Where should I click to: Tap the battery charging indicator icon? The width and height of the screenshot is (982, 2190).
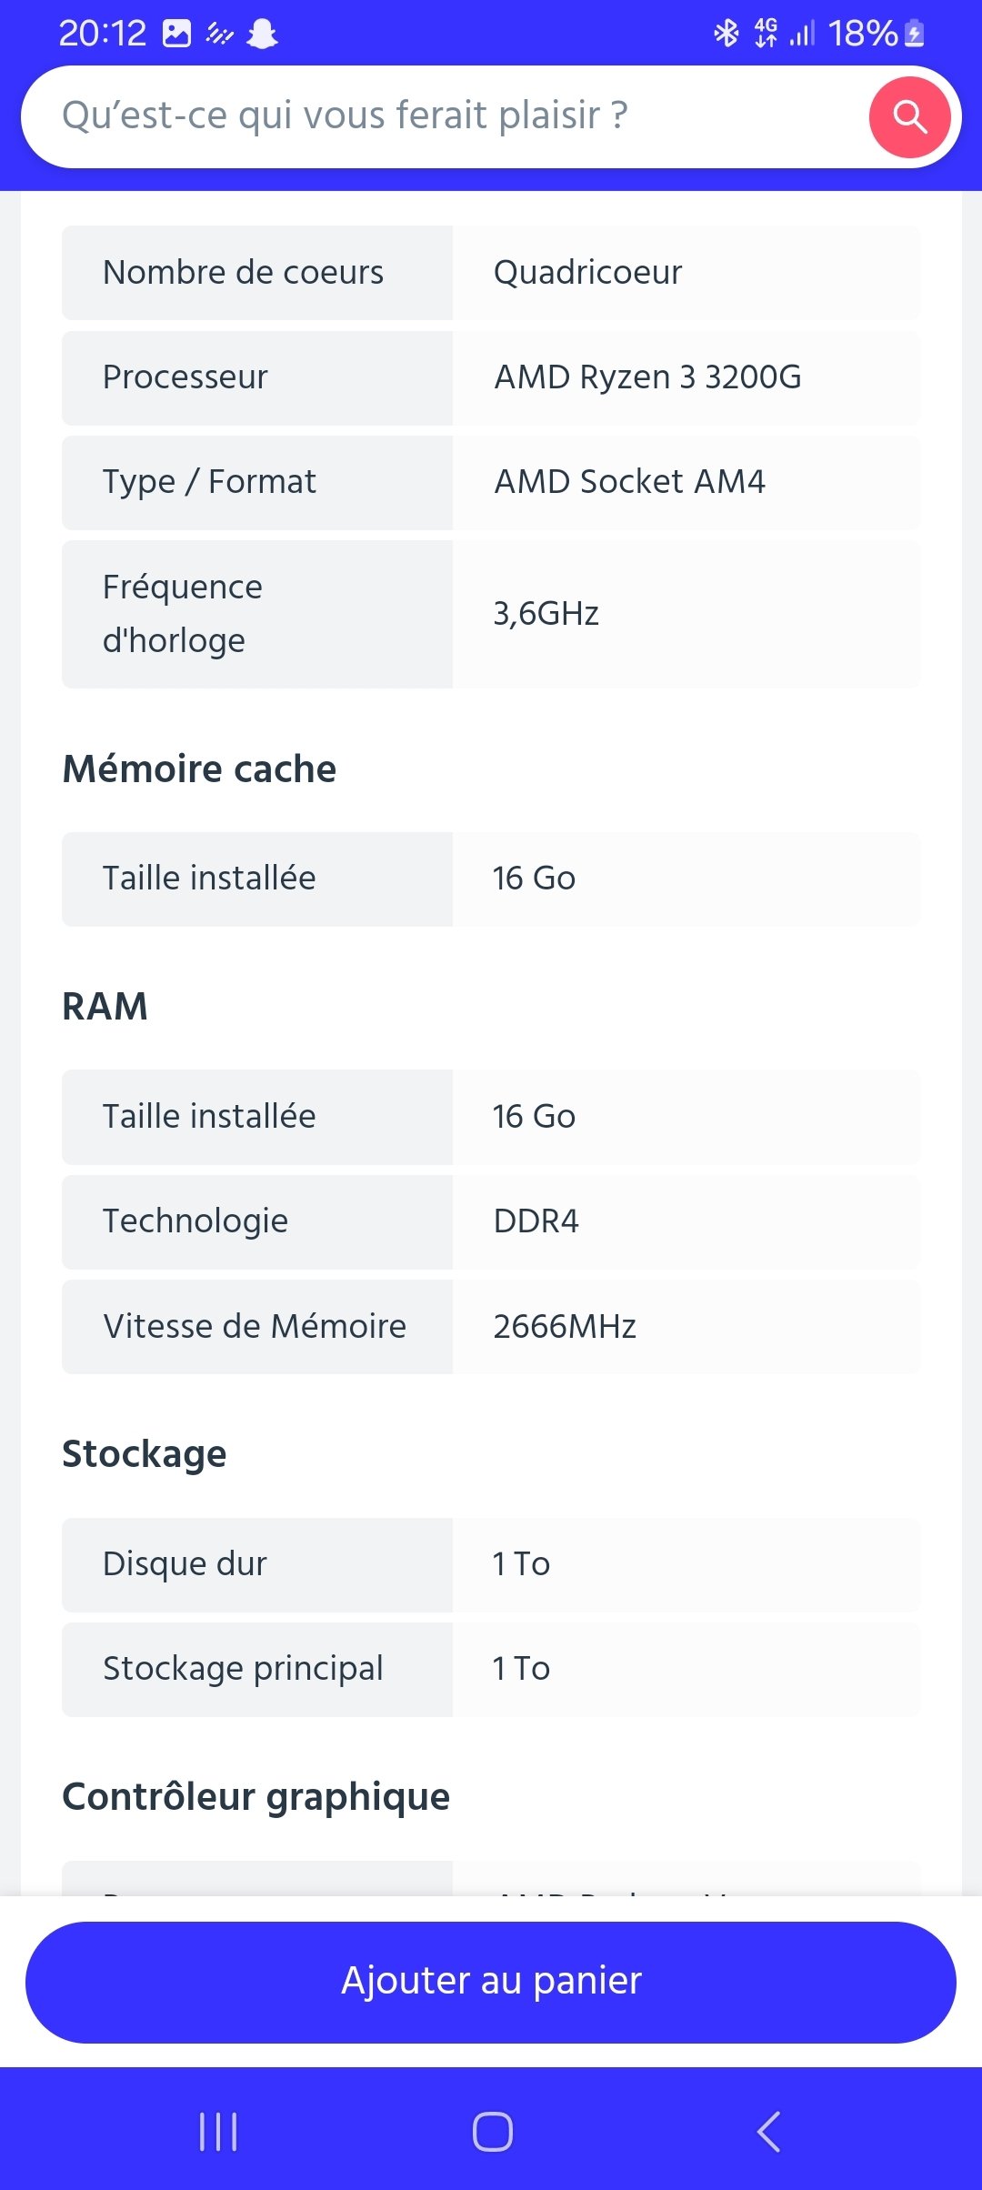tap(915, 35)
